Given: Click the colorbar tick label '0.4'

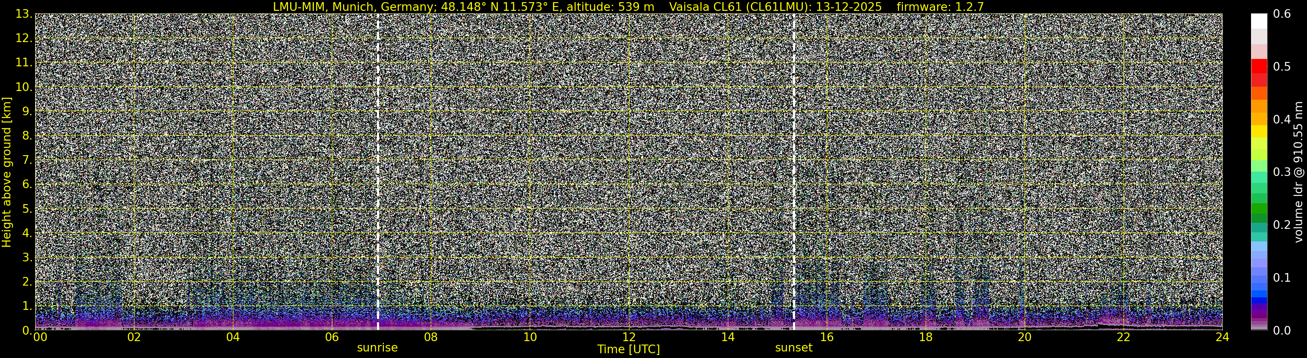Looking at the screenshot, I should (1282, 120).
